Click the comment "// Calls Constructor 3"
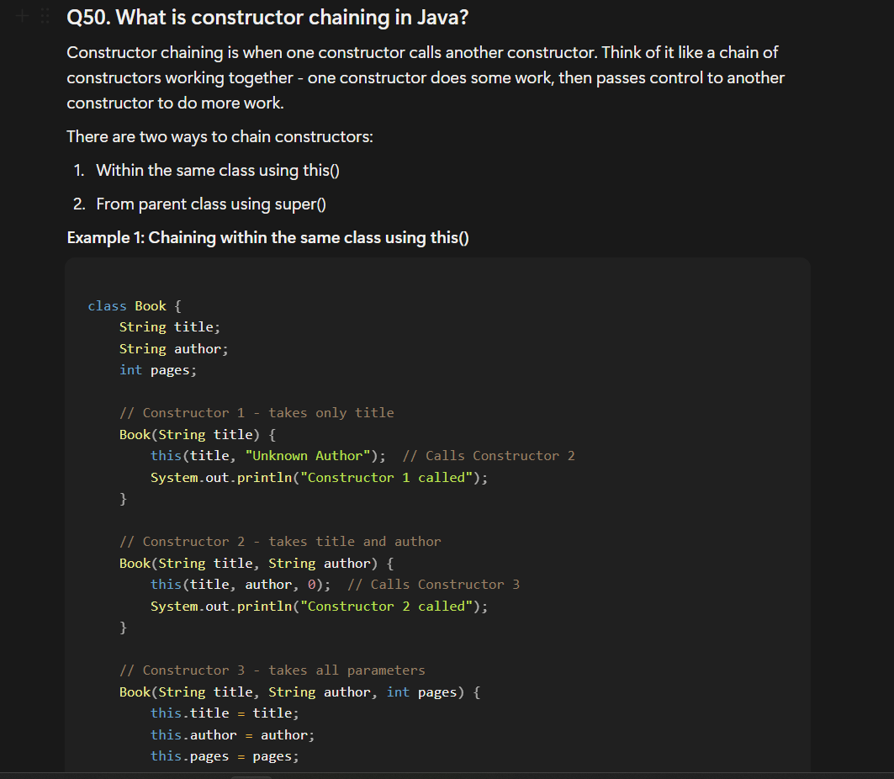This screenshot has height=779, width=894. pyautogui.click(x=433, y=585)
